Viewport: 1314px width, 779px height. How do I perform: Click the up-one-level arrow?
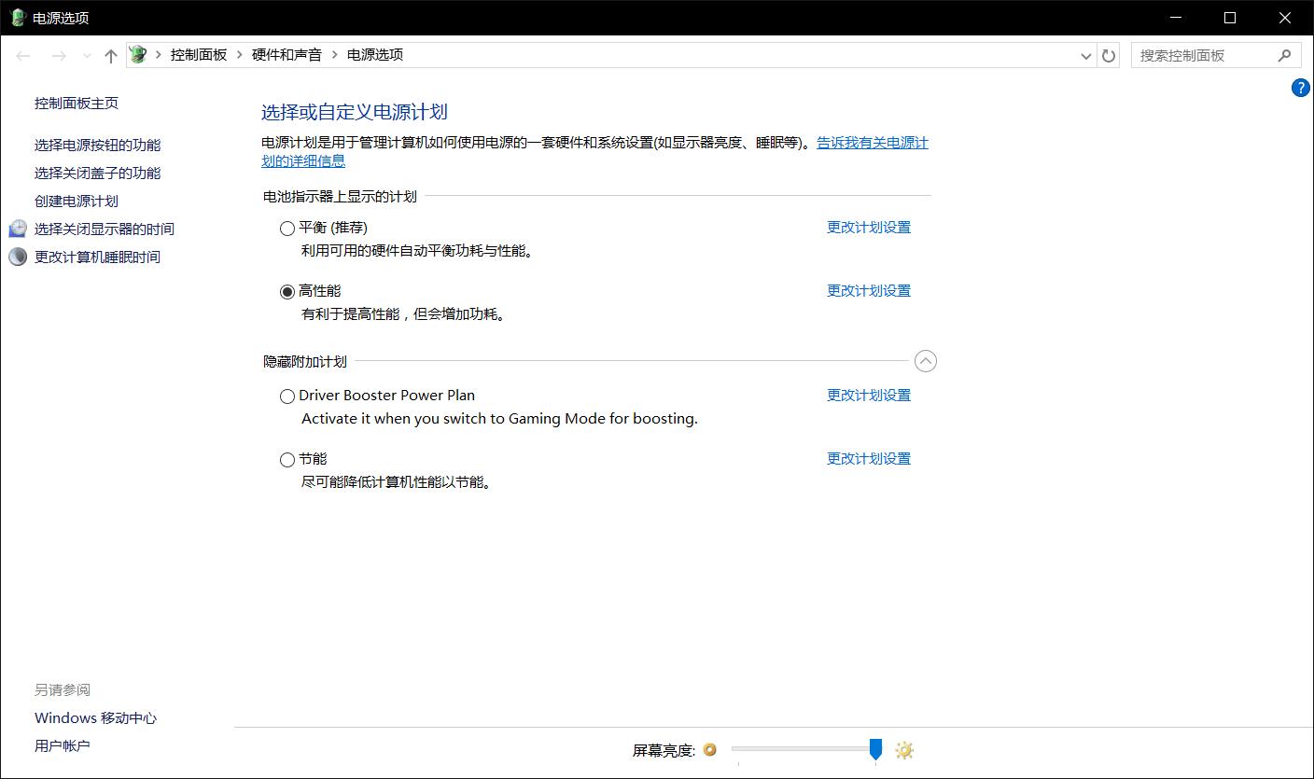coord(110,55)
